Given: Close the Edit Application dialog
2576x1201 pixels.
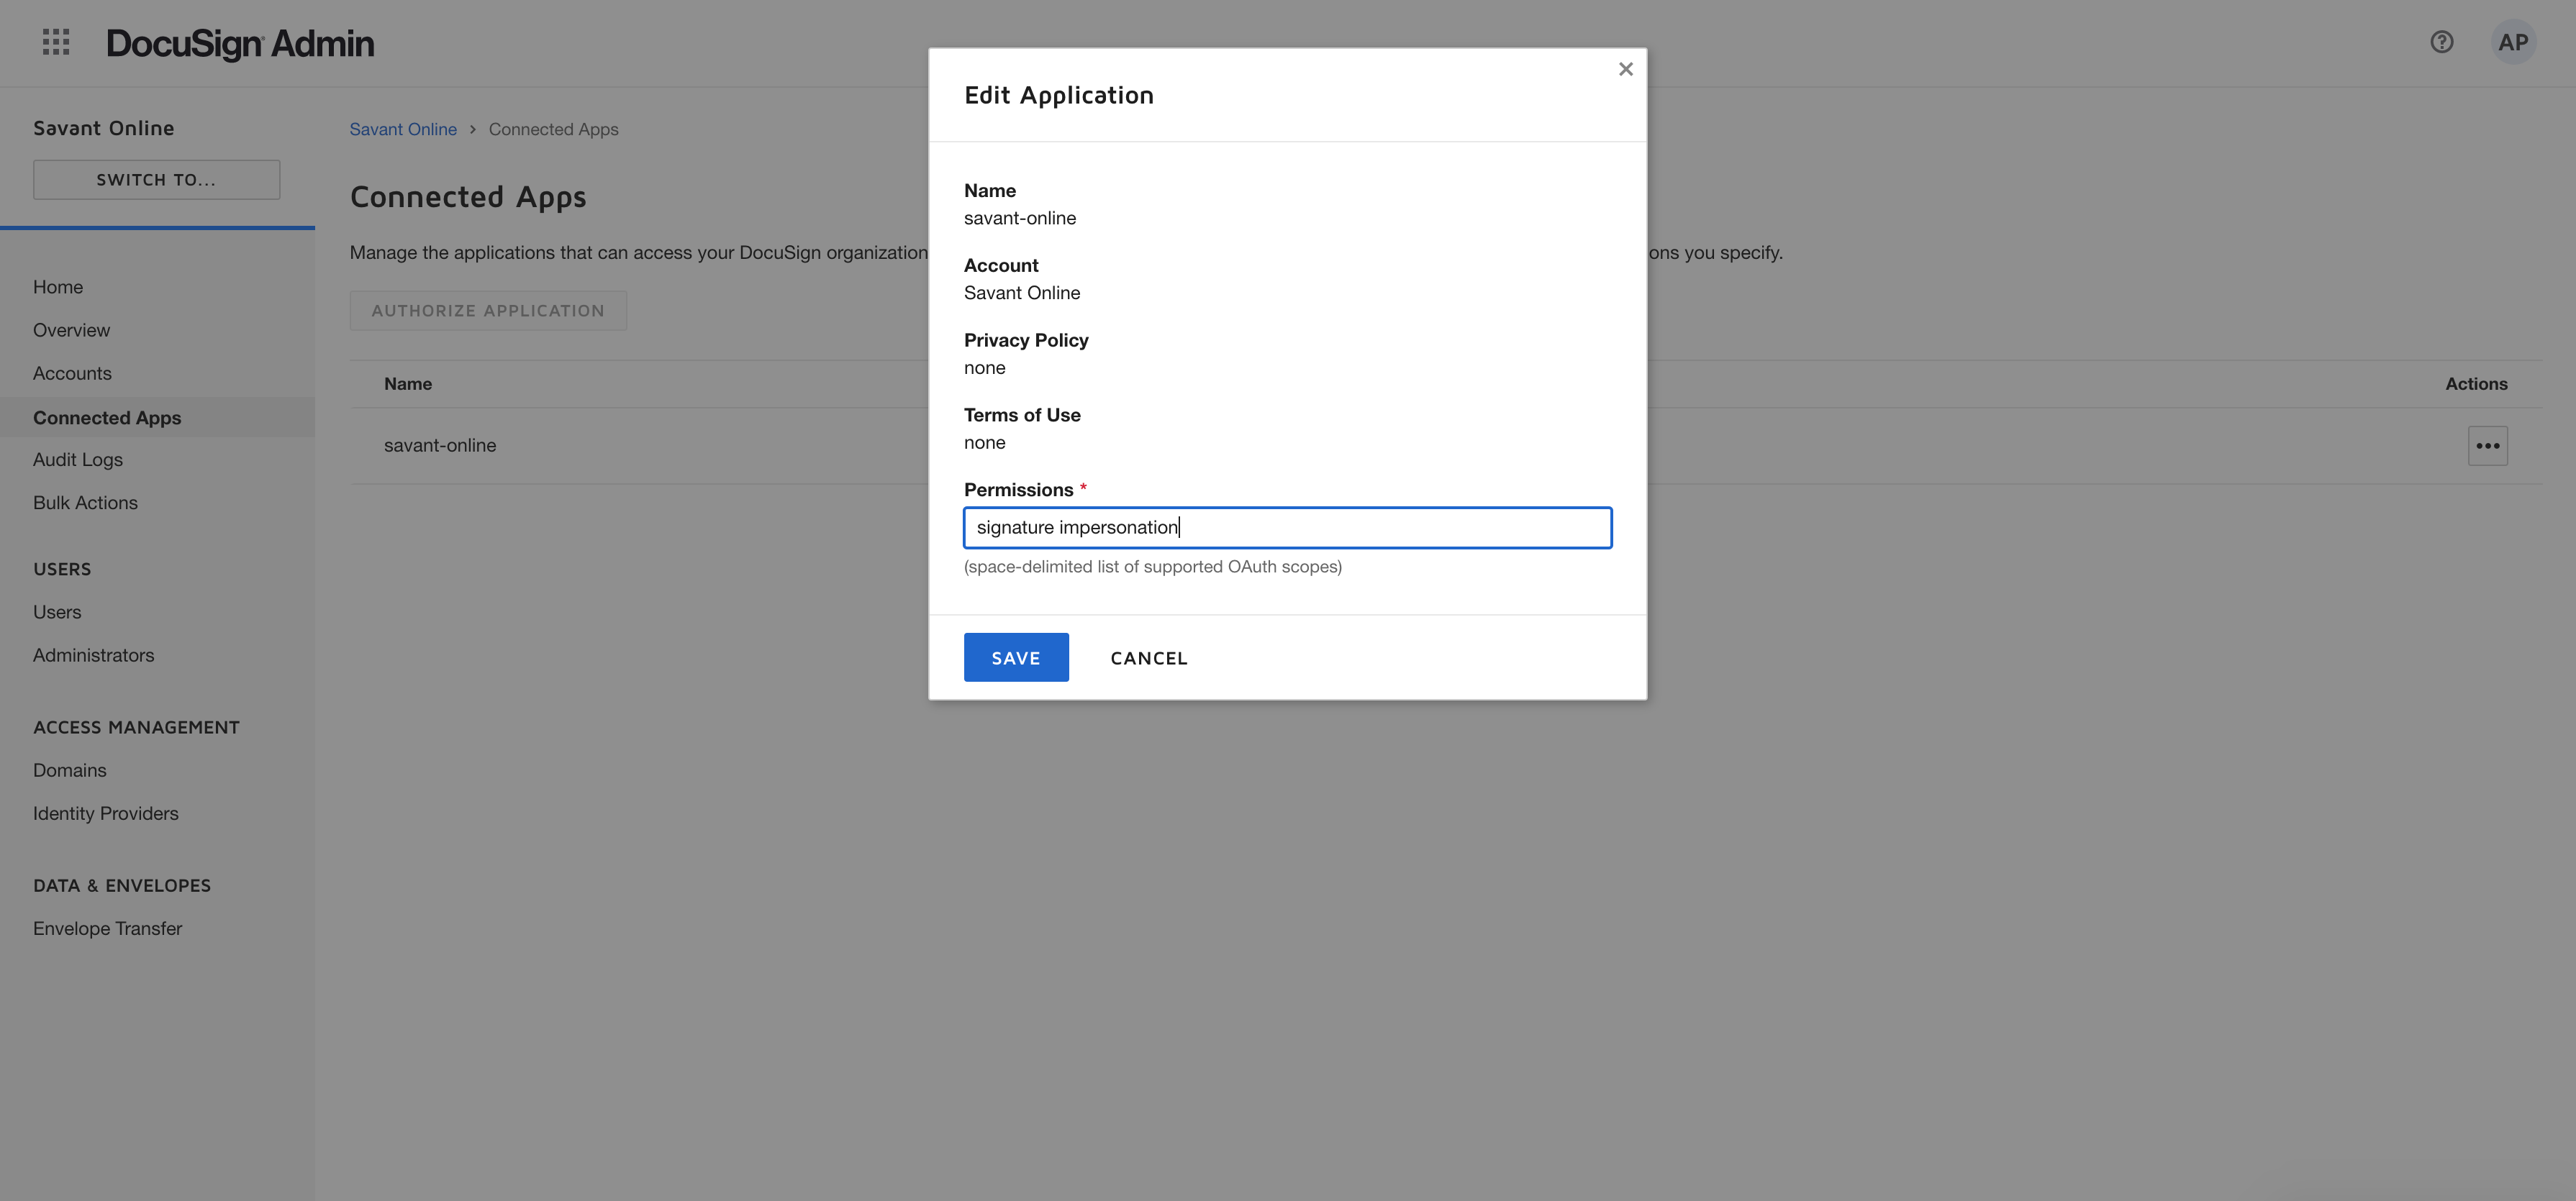Looking at the screenshot, I should [1625, 69].
